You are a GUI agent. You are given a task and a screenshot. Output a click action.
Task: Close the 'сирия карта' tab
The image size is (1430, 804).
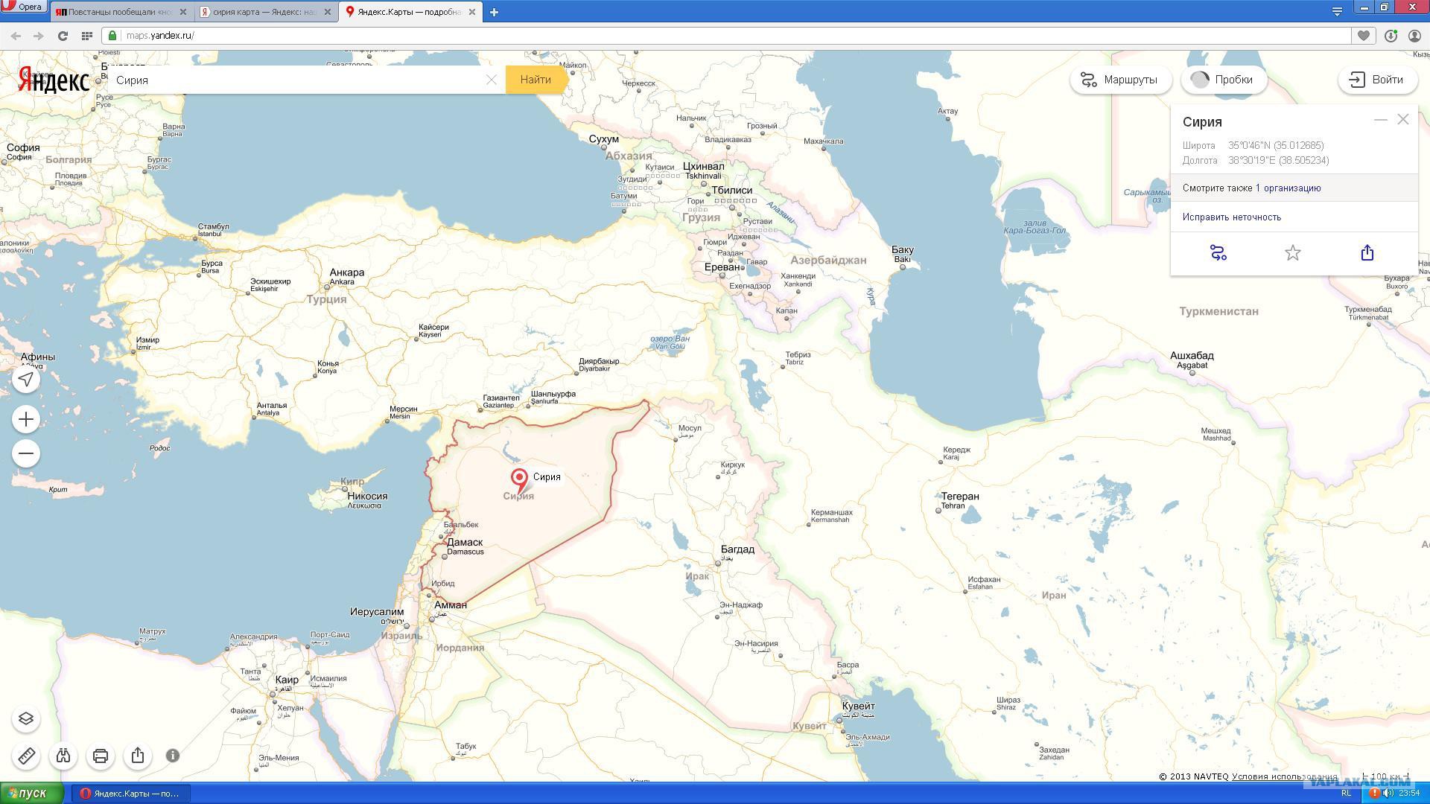(x=327, y=12)
